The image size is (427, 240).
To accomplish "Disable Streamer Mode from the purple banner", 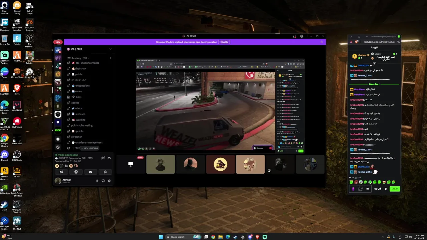I will (224, 42).
